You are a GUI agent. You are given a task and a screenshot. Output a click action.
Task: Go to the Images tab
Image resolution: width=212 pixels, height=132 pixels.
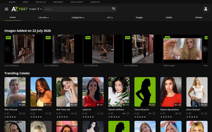pos(139,18)
